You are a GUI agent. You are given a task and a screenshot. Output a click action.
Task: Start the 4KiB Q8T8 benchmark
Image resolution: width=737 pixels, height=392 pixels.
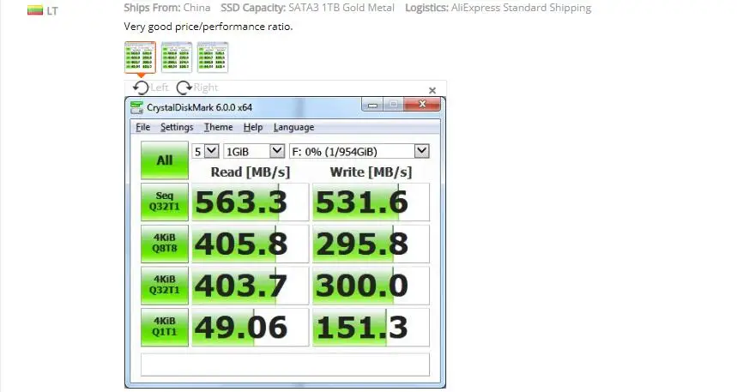[x=165, y=244]
